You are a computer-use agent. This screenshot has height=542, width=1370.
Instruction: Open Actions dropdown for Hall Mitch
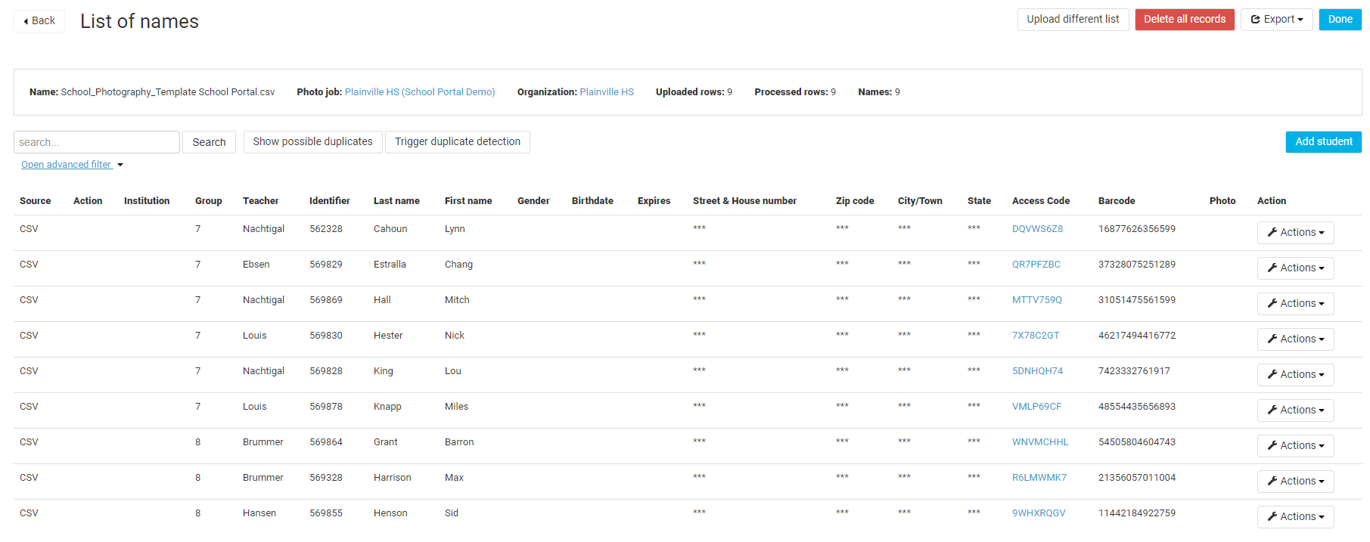click(x=1295, y=304)
